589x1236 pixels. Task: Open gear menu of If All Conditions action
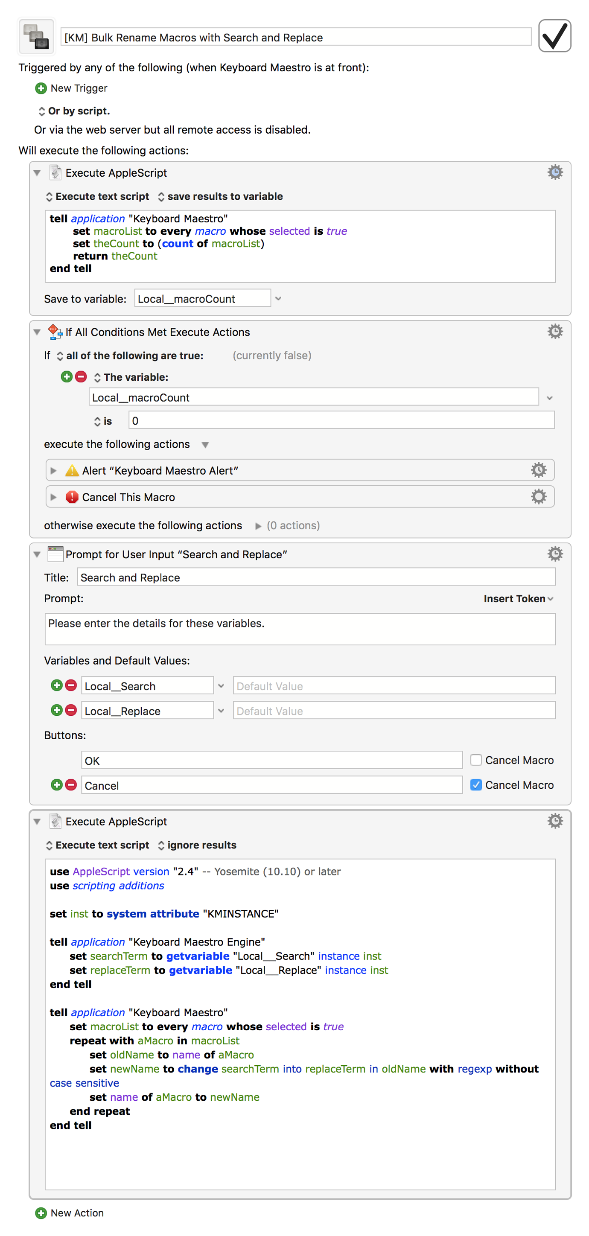(x=554, y=332)
